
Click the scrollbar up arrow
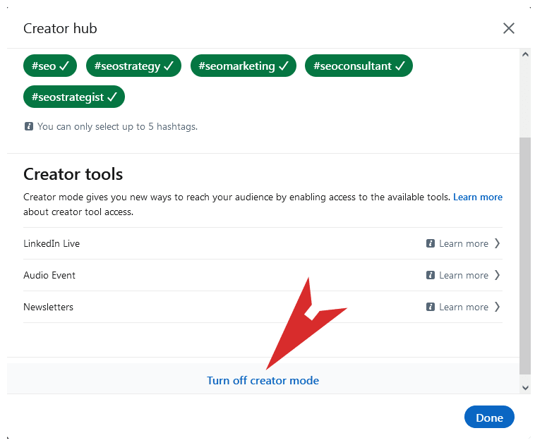525,54
